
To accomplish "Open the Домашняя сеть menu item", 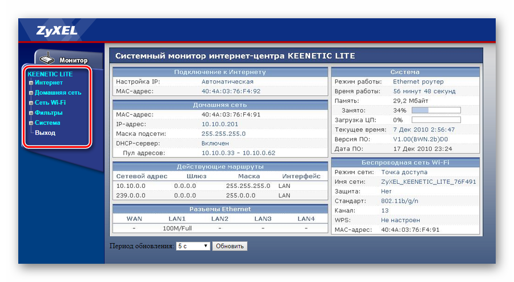I will tap(58, 92).
